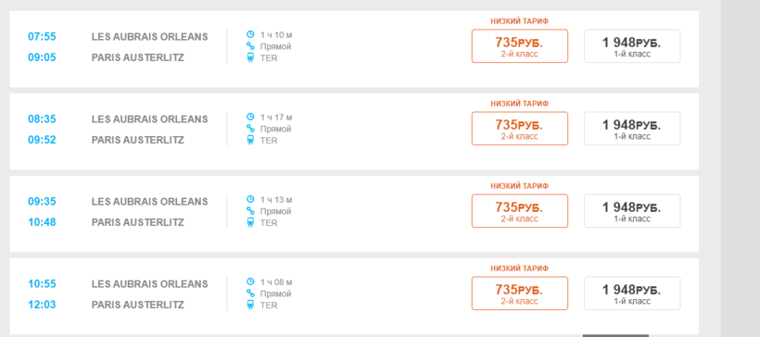The image size is (760, 337).
Task: Click the clock icon for 07:55 train
Action: [250, 34]
